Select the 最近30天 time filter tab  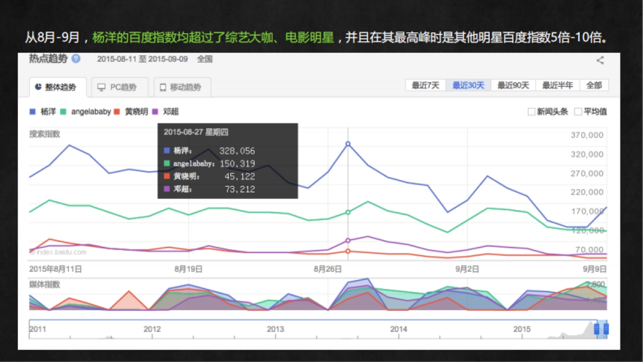point(466,85)
